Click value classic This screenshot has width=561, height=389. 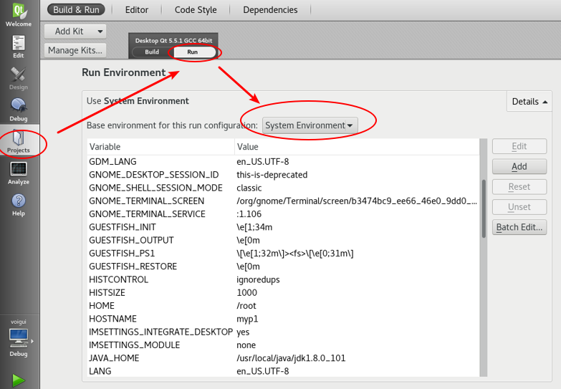[249, 188]
